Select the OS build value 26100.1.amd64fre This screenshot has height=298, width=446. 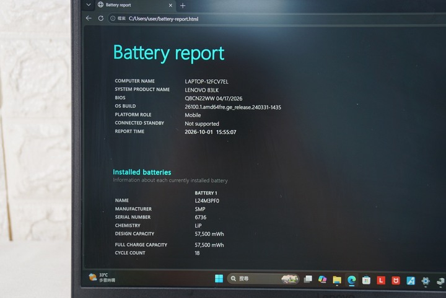(x=233, y=107)
